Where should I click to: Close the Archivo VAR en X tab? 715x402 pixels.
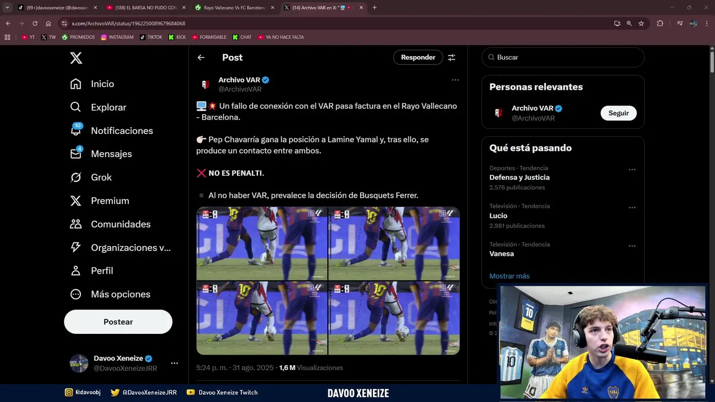point(361,8)
